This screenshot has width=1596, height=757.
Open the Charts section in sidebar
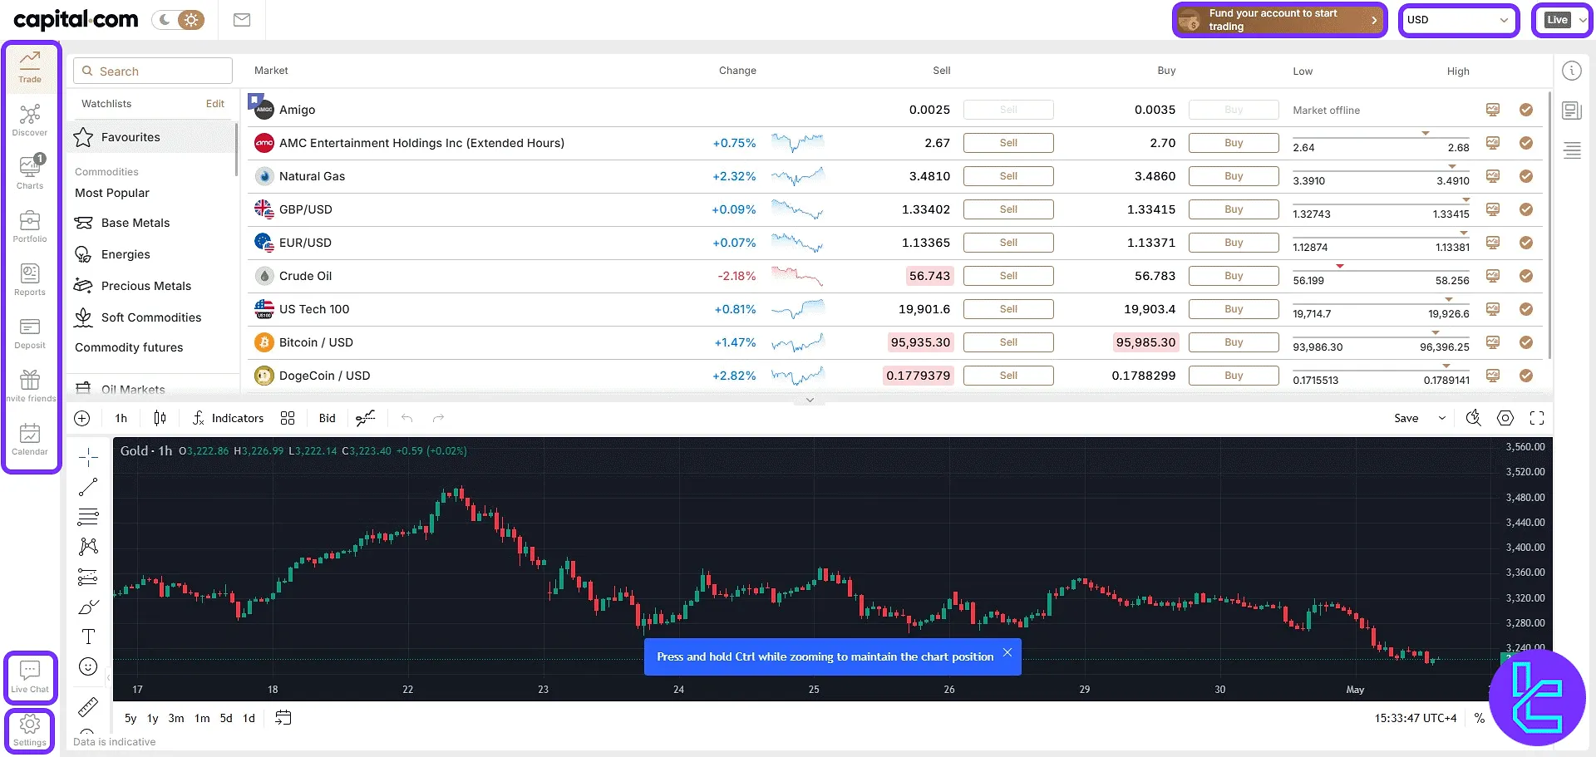30,173
